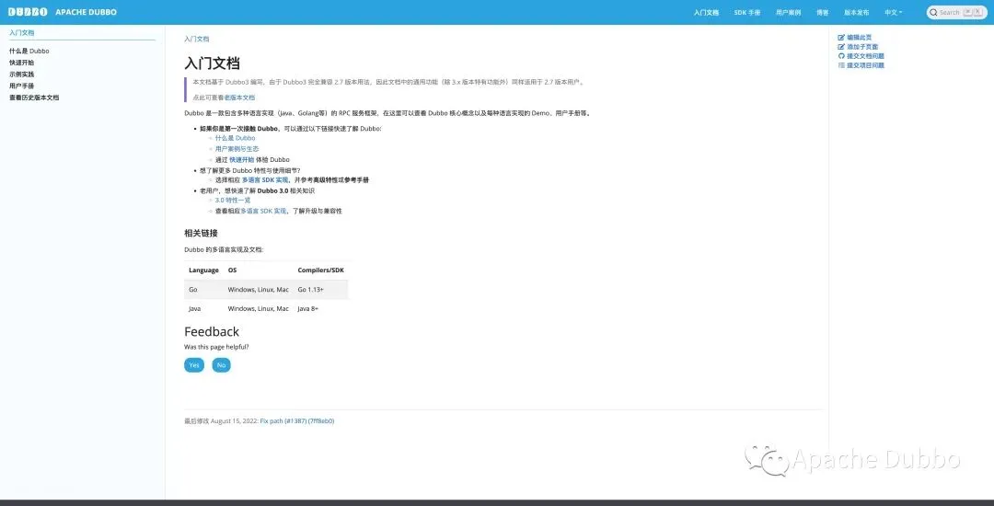The image size is (994, 506).
Task: Open 什么是 Dubbo in the left sidebar
Action: click(x=29, y=51)
